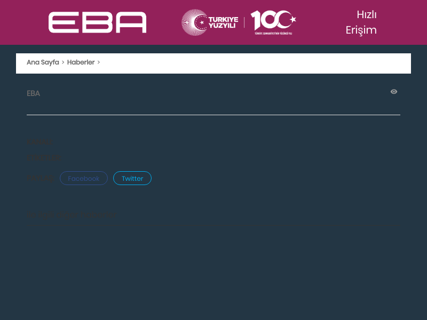Share the article on Twitter
The height and width of the screenshot is (320, 427).
click(132, 178)
